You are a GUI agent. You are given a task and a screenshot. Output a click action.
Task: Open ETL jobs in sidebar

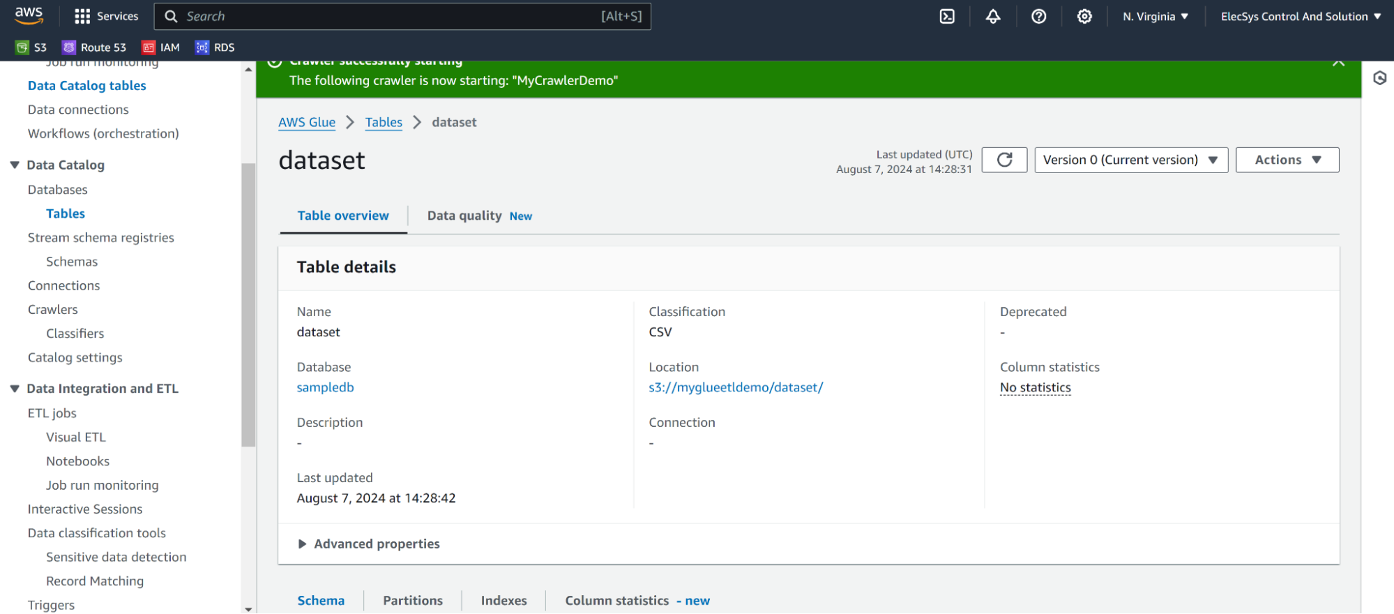pos(52,413)
